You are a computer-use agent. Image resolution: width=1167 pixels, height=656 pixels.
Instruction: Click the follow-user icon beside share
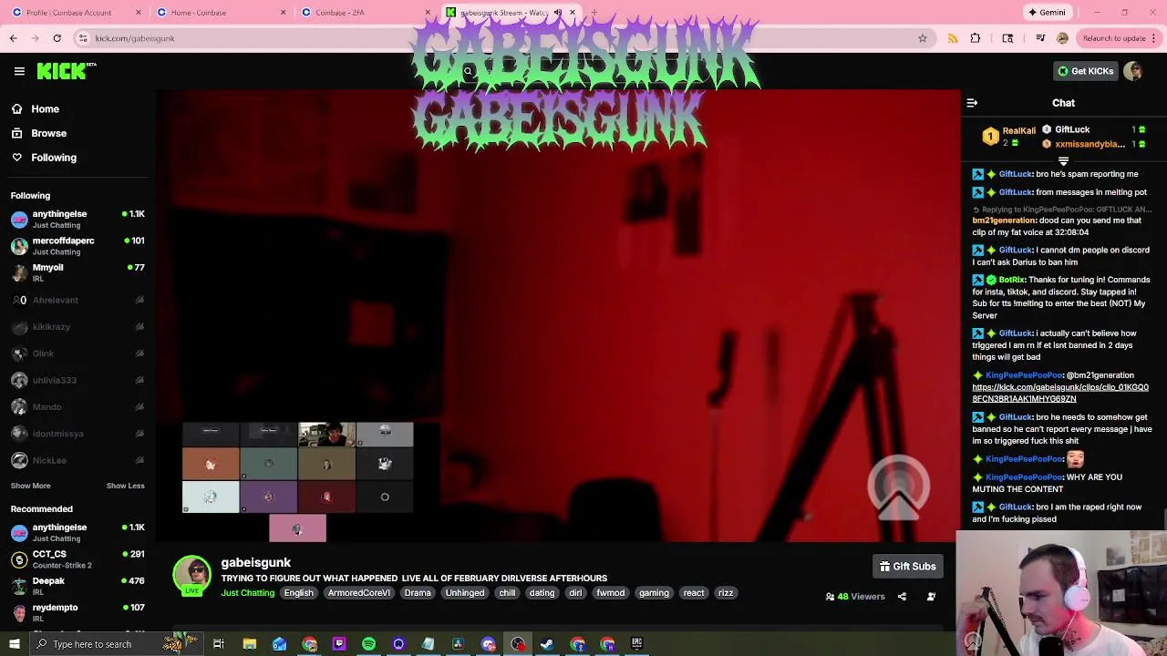[x=931, y=597]
